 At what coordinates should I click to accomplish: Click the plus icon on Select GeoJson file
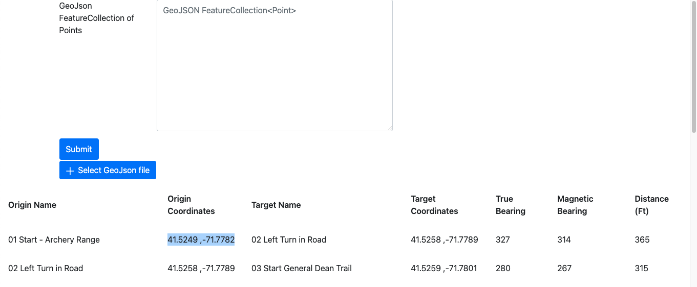71,171
